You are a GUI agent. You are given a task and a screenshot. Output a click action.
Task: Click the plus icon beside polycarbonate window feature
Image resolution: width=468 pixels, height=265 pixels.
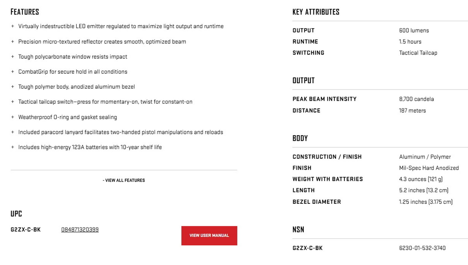click(12, 56)
